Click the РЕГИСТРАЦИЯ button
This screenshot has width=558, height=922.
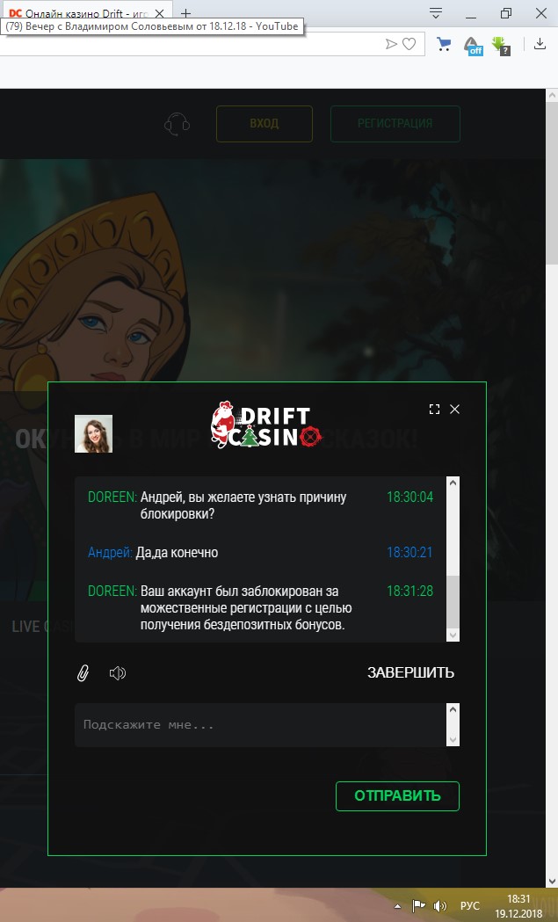[x=395, y=123]
